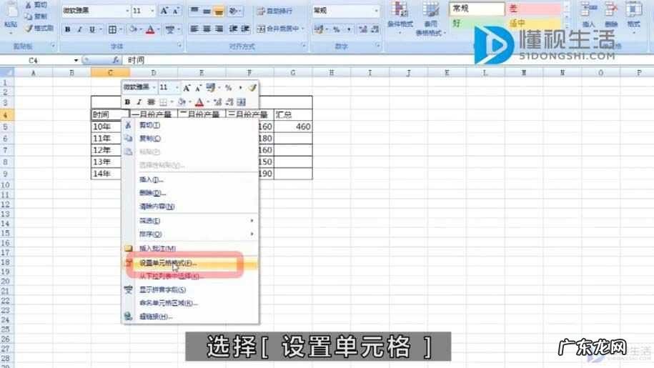Choose Hyperlink... in the context menu
Viewport: 654px width, 368px height.
[x=190, y=317]
